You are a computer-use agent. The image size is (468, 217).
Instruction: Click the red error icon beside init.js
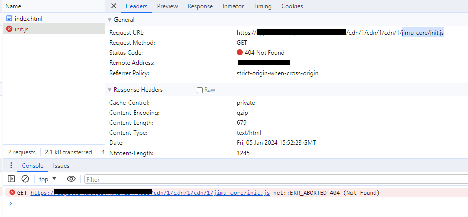tap(9, 29)
